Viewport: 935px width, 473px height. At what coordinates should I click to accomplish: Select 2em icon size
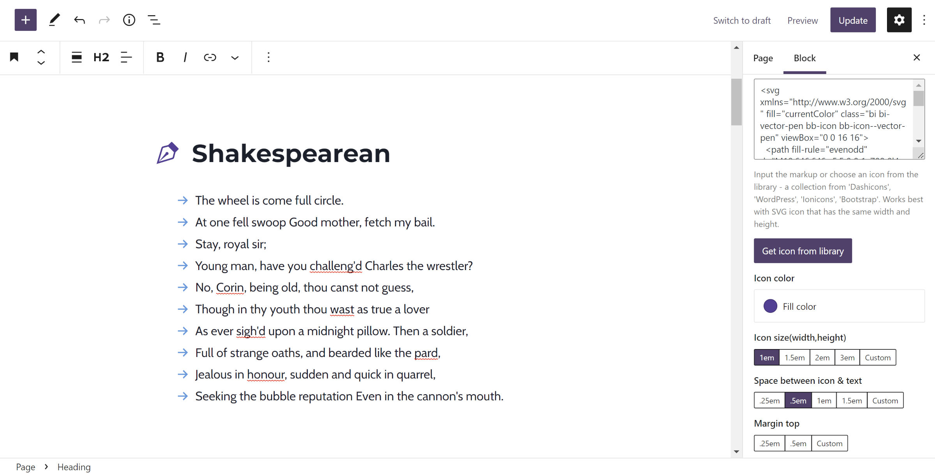coord(822,357)
